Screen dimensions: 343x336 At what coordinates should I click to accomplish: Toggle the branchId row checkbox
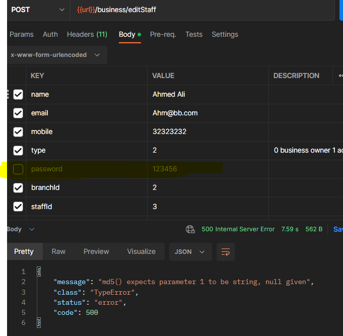point(18,188)
